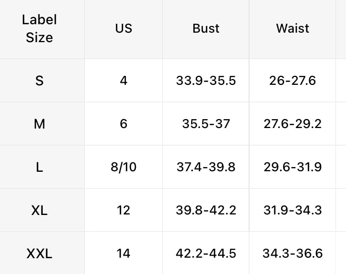Click waist measurement 26-27.6
The width and height of the screenshot is (346, 274).
292,81
